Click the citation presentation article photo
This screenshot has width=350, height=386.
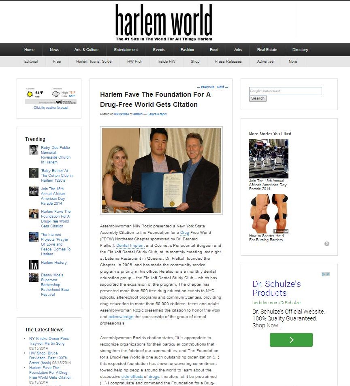(x=162, y=170)
